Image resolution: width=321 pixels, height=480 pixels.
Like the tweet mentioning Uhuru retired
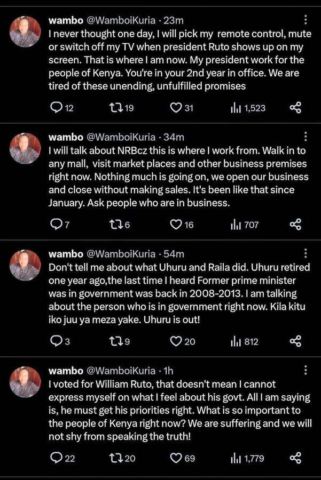pyautogui.click(x=176, y=341)
